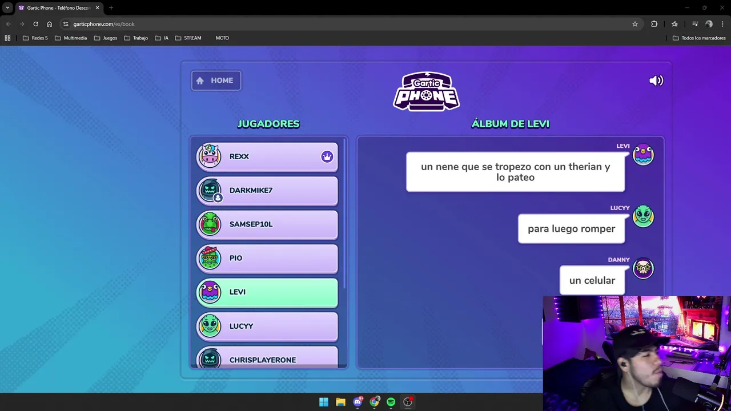Click the "para luego romper" message
Image resolution: width=731 pixels, height=411 pixels.
(571, 228)
